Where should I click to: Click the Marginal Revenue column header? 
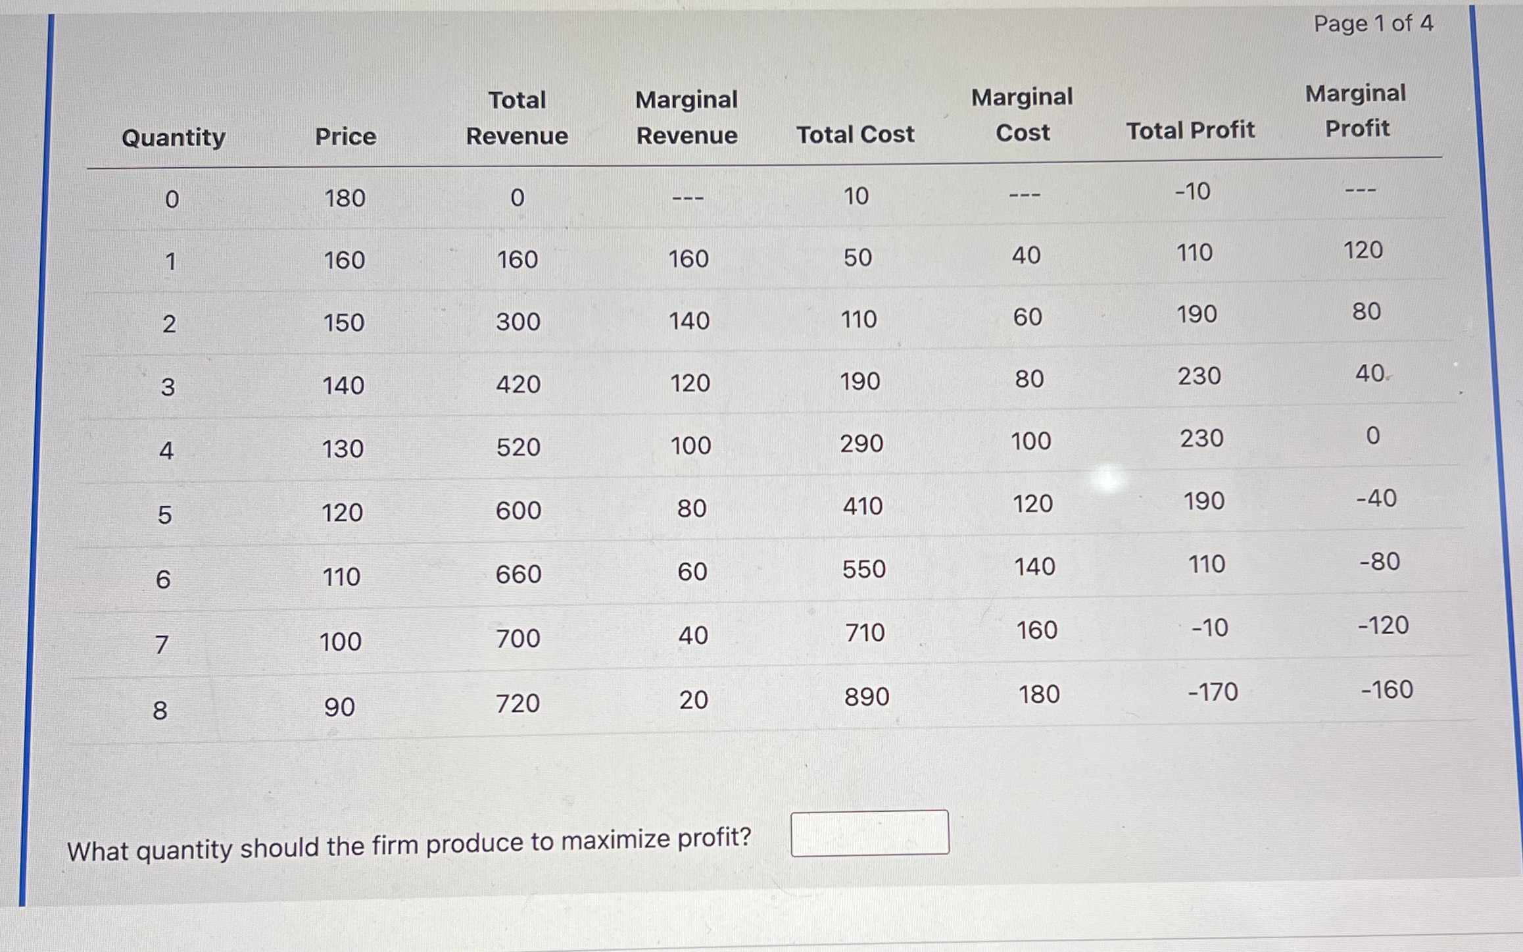click(x=687, y=117)
